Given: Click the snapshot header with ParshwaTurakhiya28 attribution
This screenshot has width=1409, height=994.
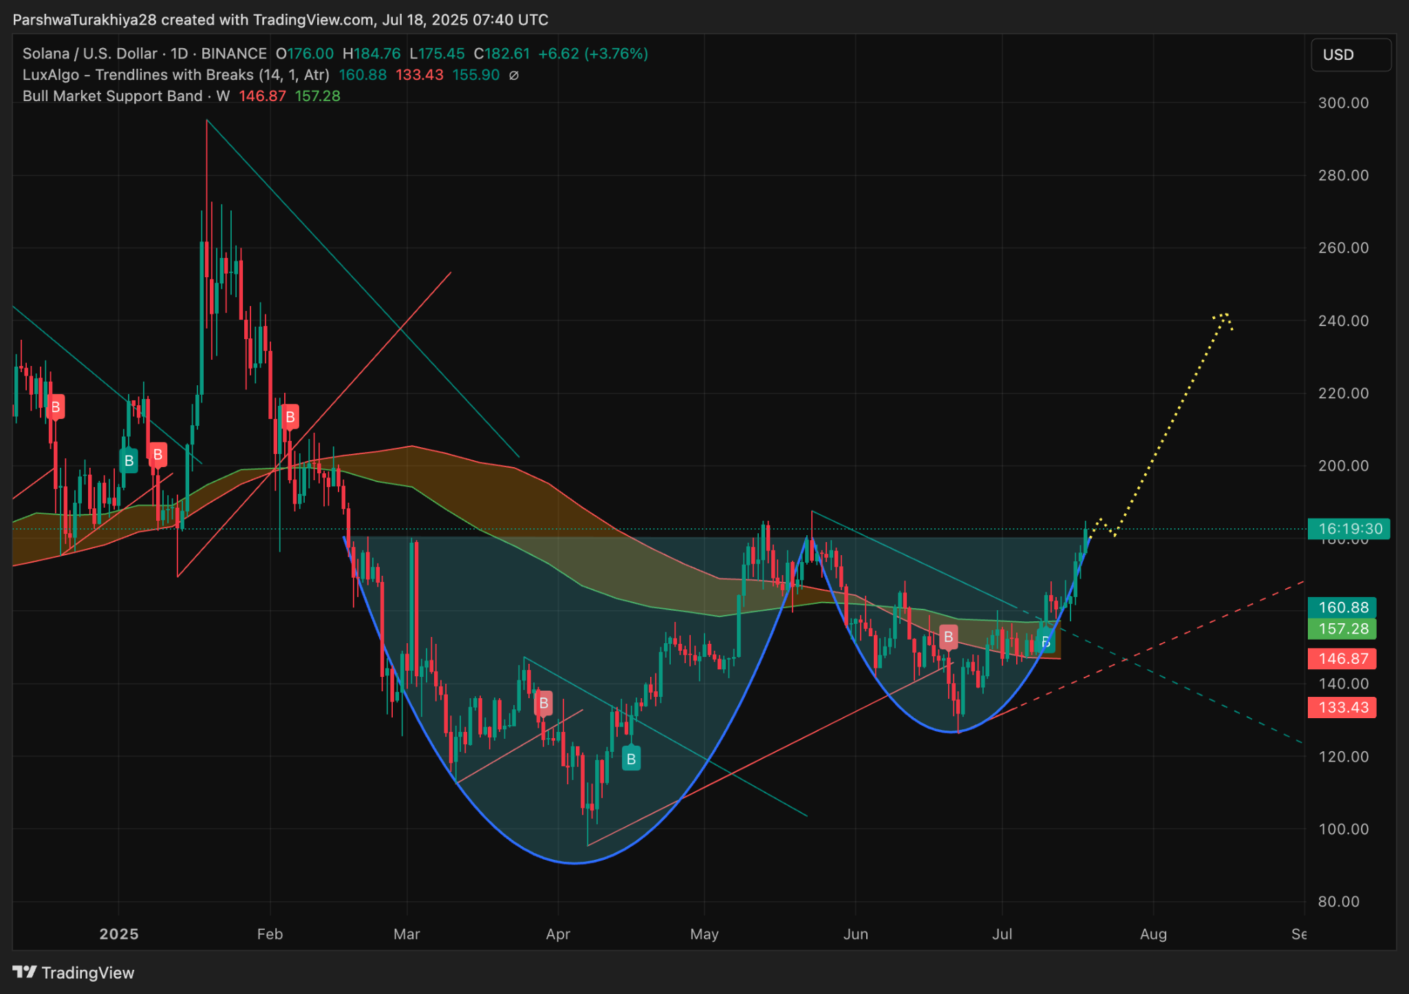Looking at the screenshot, I should click(x=281, y=20).
